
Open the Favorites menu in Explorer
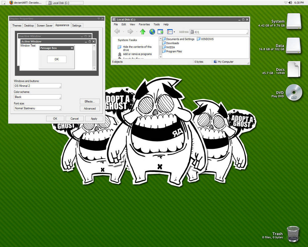(144, 24)
